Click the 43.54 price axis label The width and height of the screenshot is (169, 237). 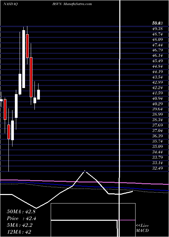coord(158,77)
